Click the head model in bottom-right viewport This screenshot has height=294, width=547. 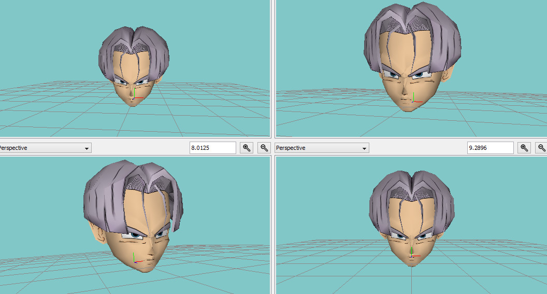pyautogui.click(x=412, y=218)
